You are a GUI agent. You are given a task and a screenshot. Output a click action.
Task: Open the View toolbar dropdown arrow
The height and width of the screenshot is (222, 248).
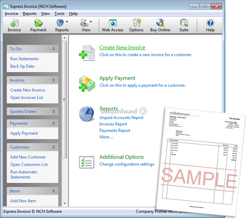[91, 22]
